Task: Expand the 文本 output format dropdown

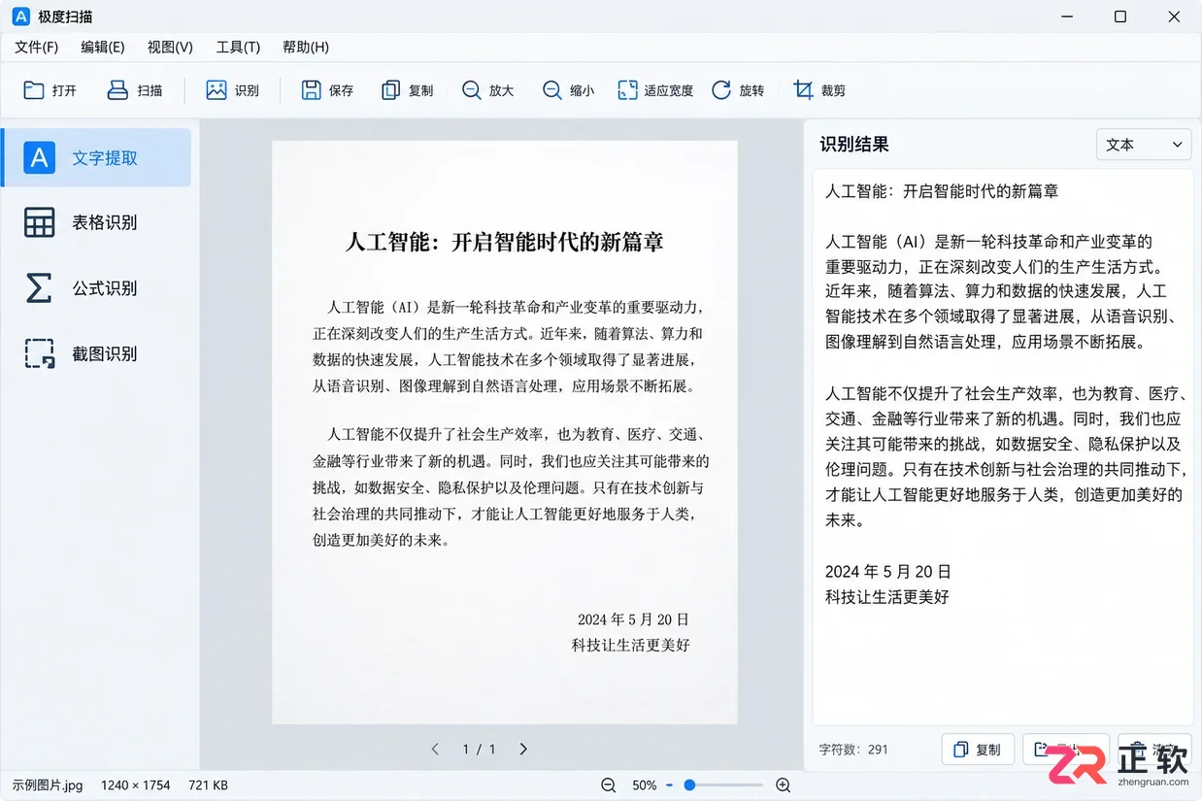Action: coord(1144,145)
